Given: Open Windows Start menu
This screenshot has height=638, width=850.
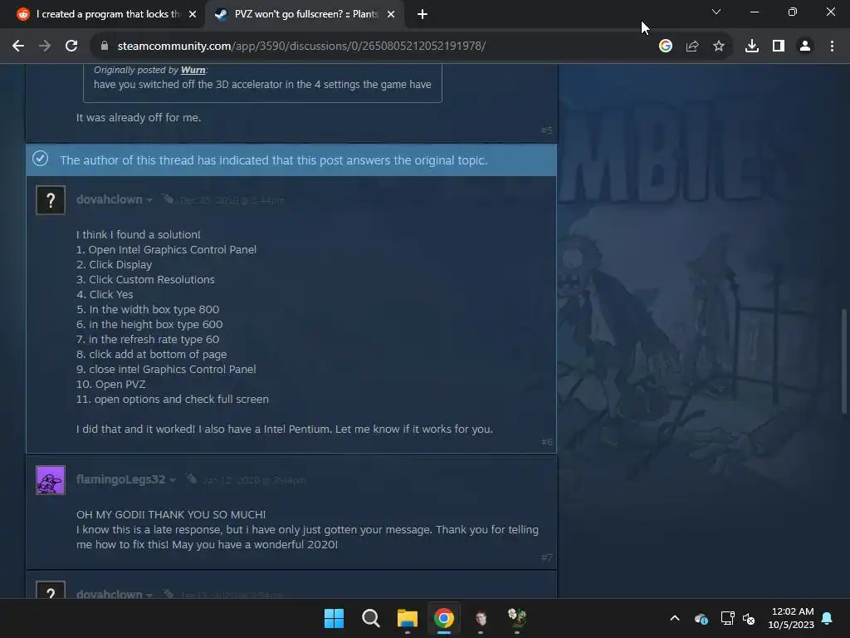Looking at the screenshot, I should (x=334, y=618).
